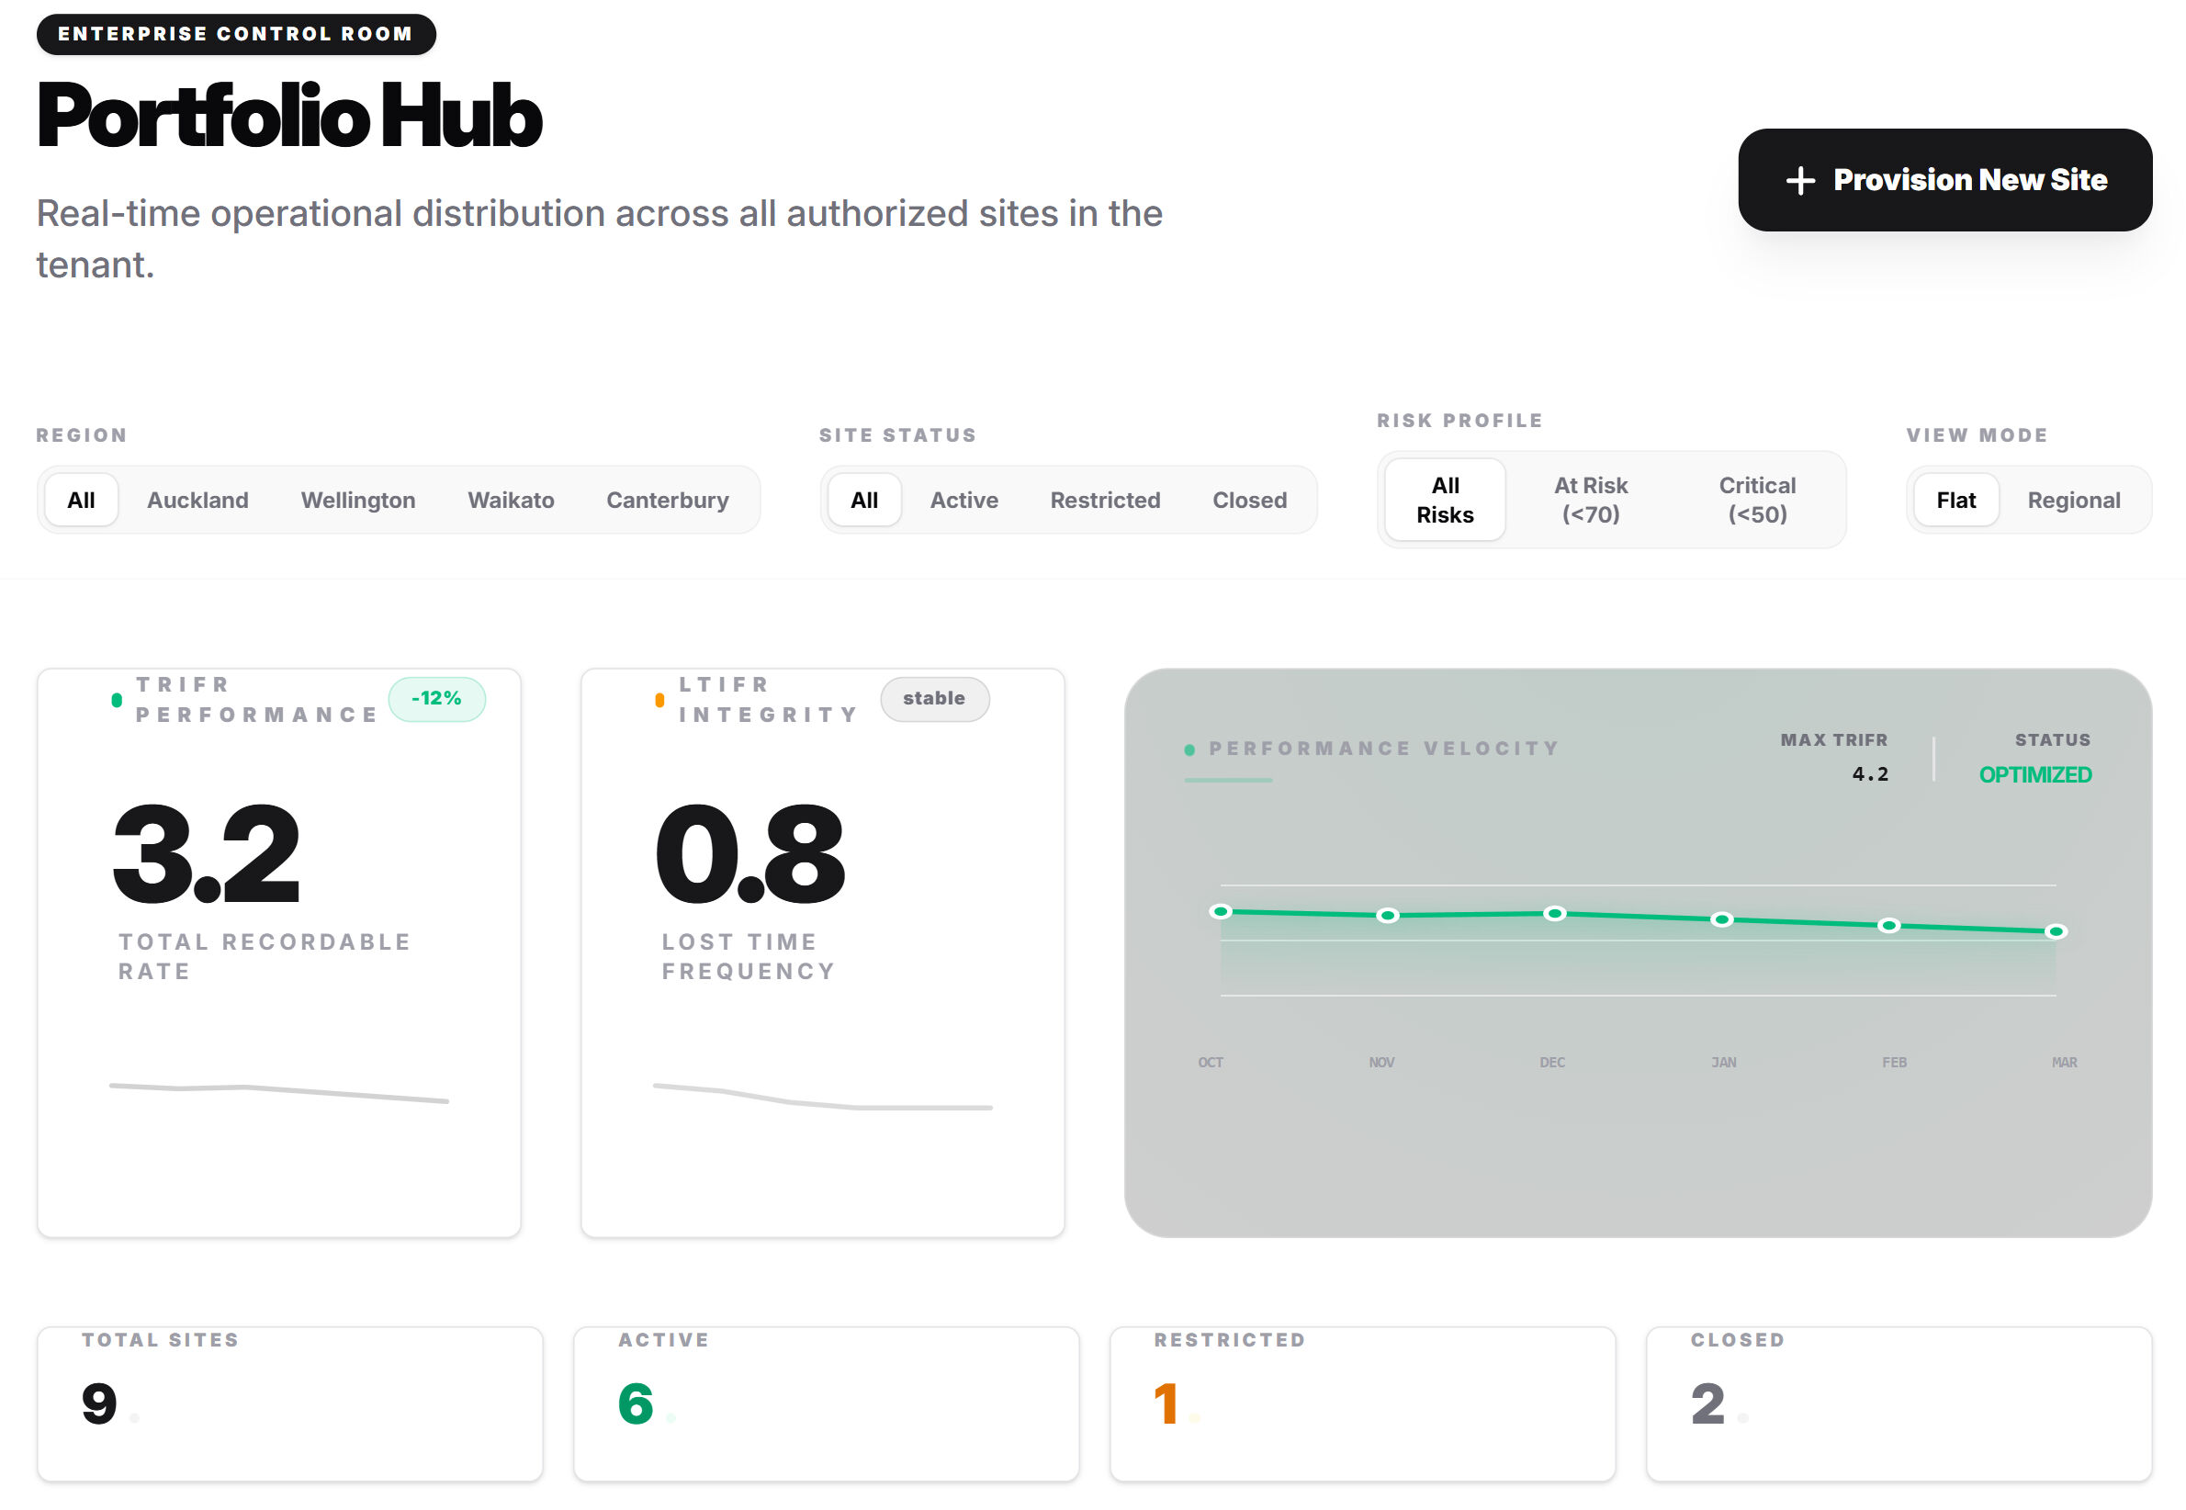Open the Restricted count card

[1361, 1403]
